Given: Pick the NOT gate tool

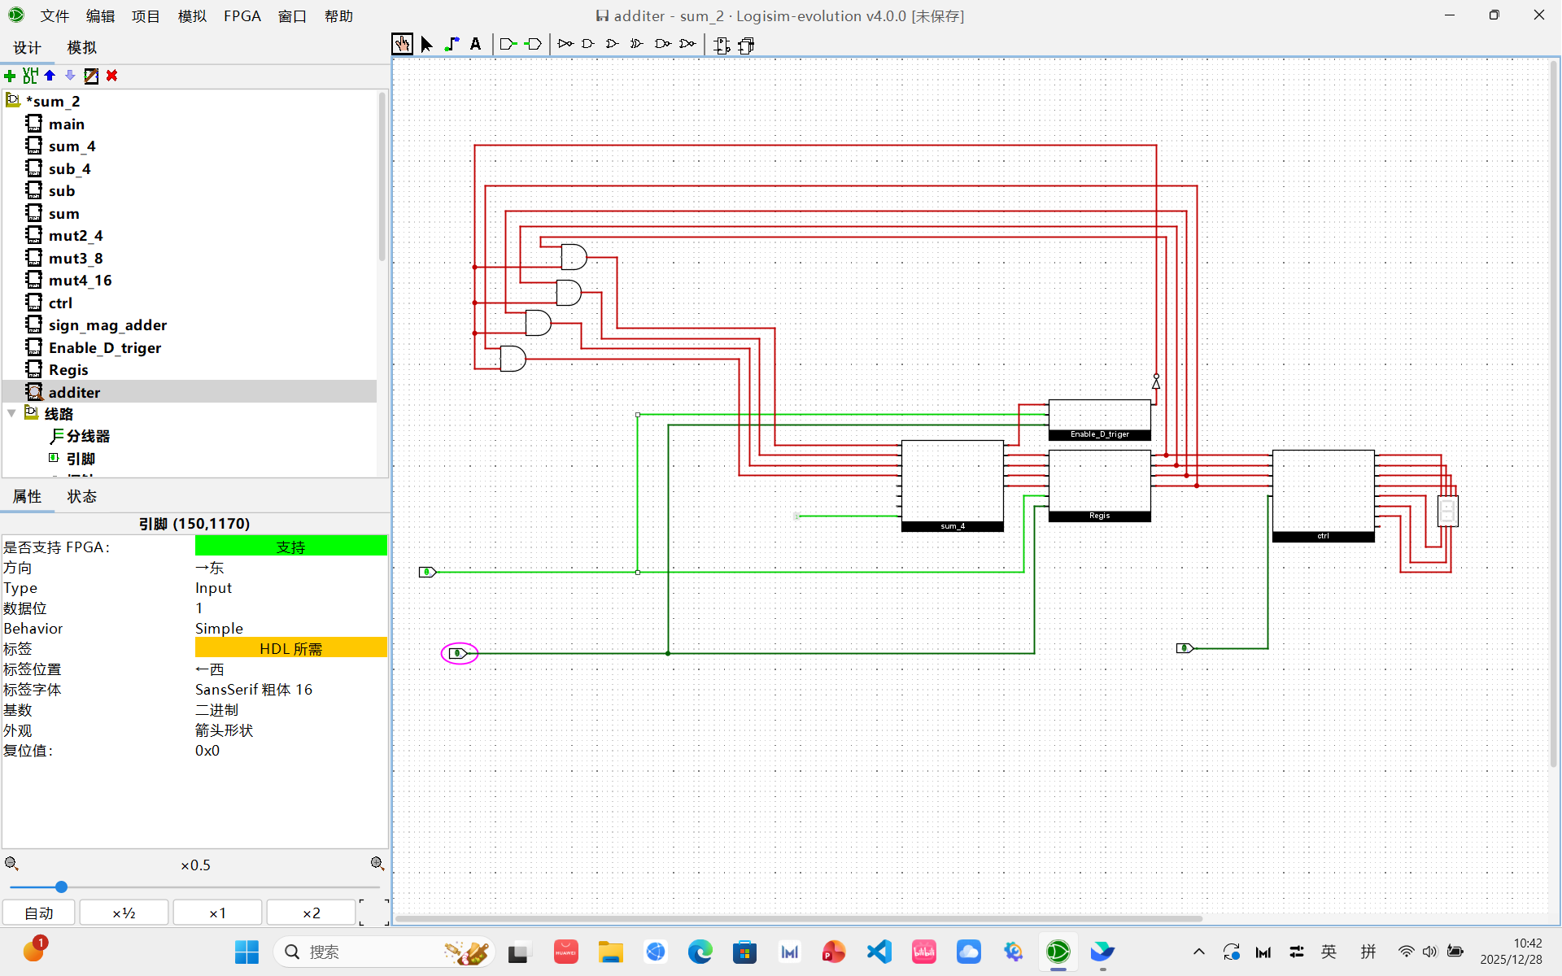Looking at the screenshot, I should (x=565, y=44).
